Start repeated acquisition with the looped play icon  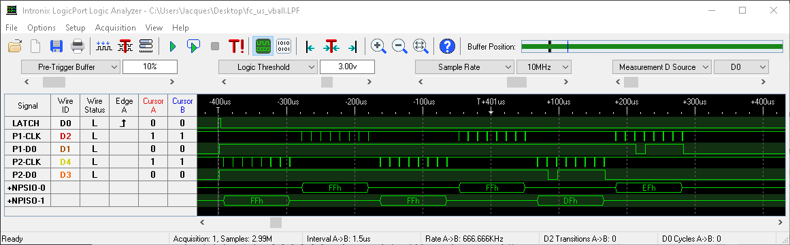(x=193, y=47)
